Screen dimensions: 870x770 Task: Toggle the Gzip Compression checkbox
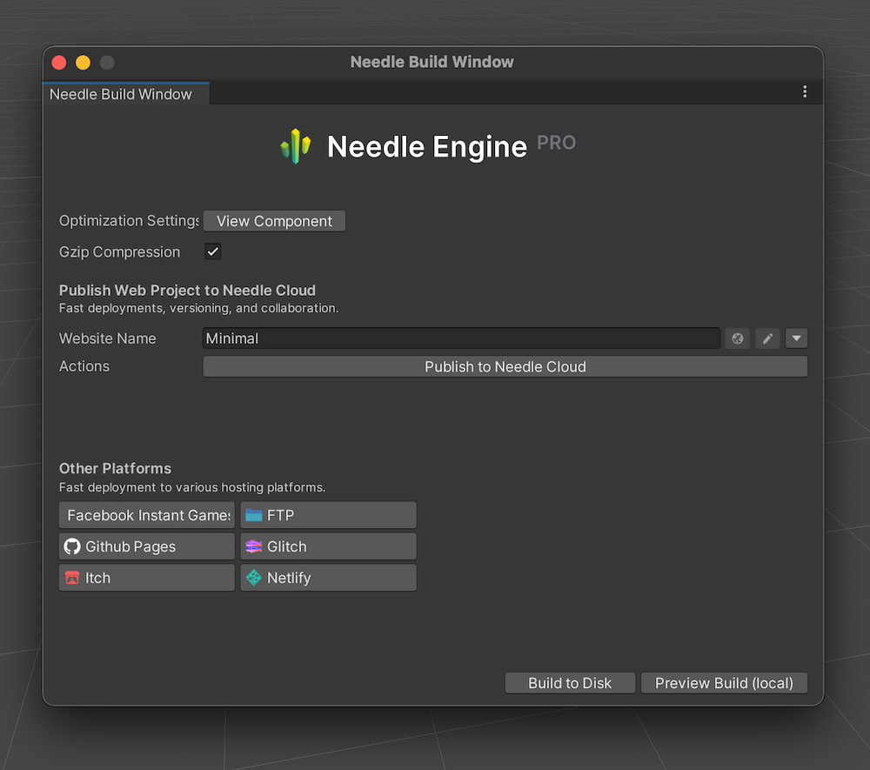tap(212, 251)
